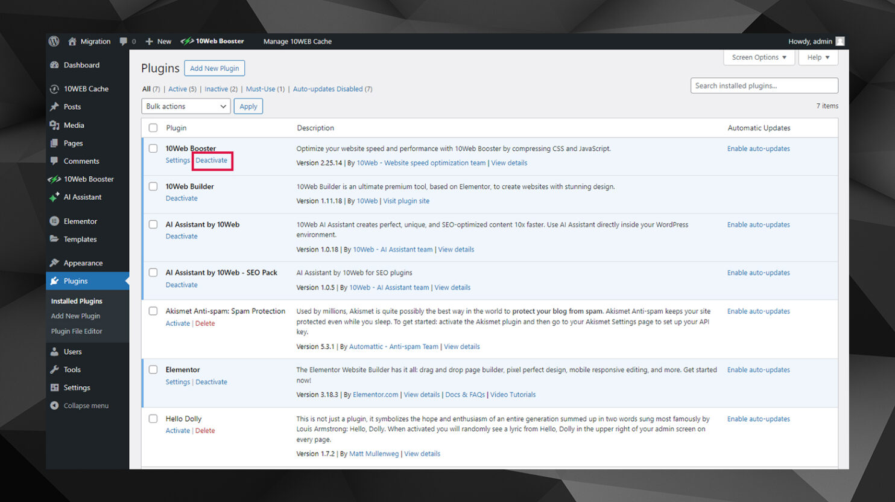Open the New menu in admin bar
This screenshot has height=502, width=895.
click(158, 41)
